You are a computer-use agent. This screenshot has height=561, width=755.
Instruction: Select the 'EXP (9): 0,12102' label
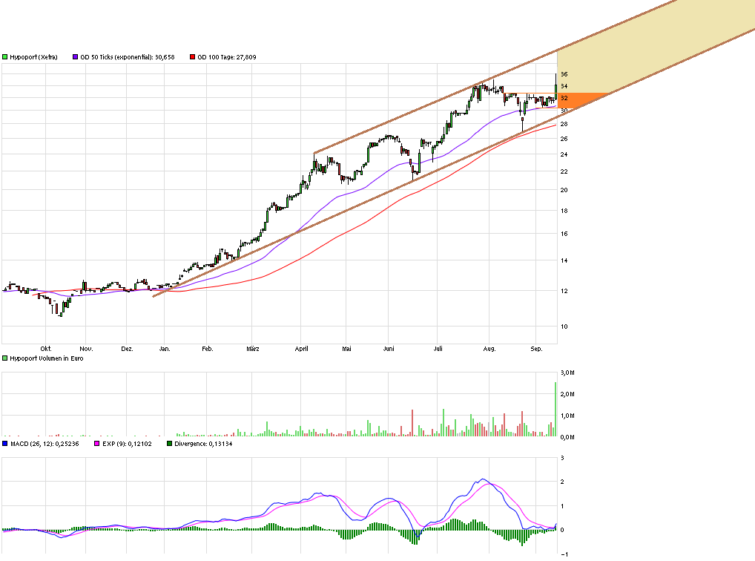(x=127, y=444)
